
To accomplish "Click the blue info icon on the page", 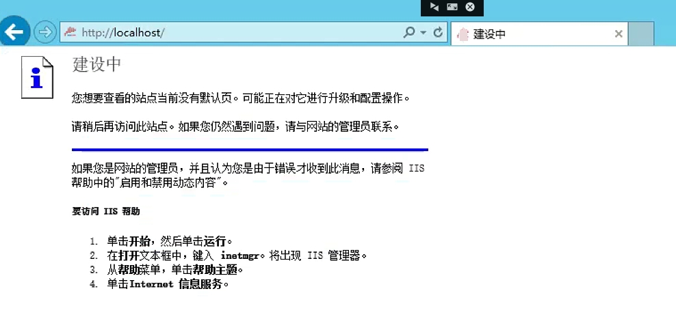I will [36, 77].
